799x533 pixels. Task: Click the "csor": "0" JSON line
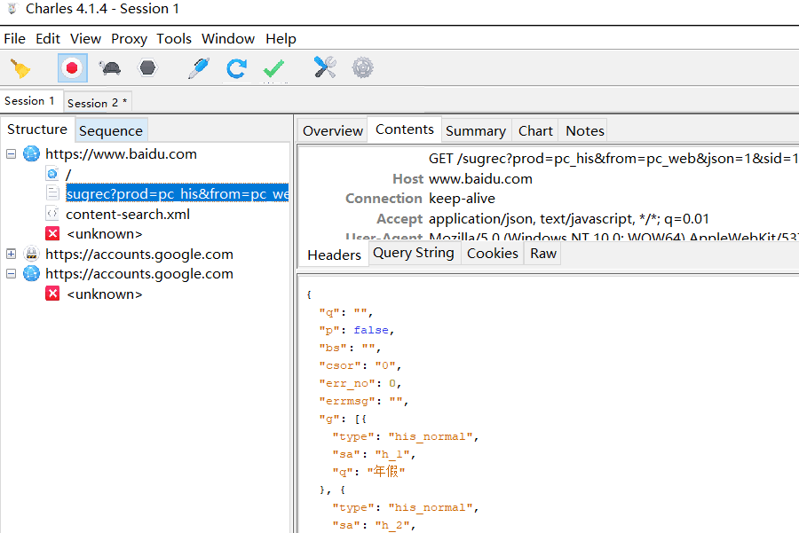tap(360, 365)
